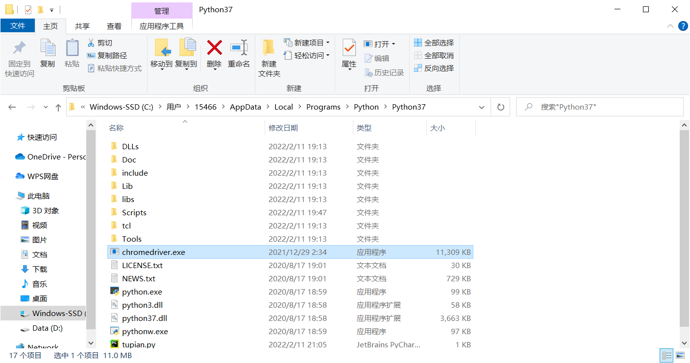Click the Name (名称) column header
The width and height of the screenshot is (690, 363).
tap(116, 128)
